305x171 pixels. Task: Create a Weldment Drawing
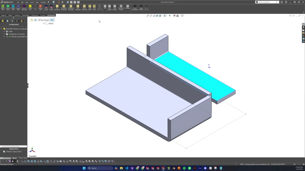coord(71,7)
